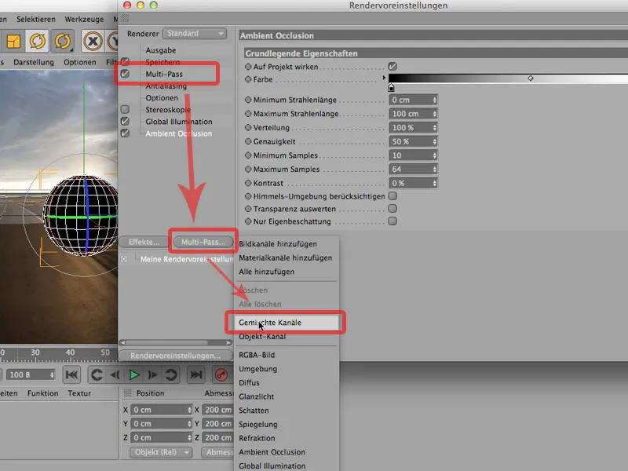Select Objekt-Kanal menu entry
This screenshot has height=471, width=628.
(x=262, y=337)
